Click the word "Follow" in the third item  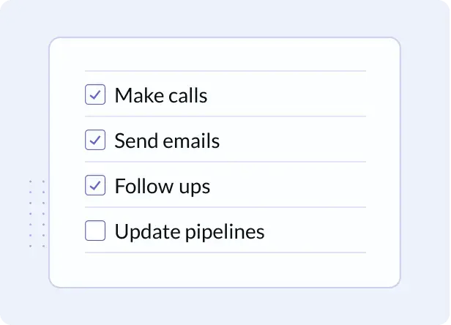pyautogui.click(x=140, y=186)
